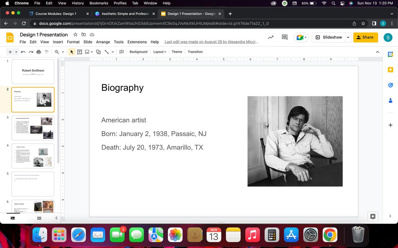The width and height of the screenshot is (398, 248).
Task: Click the Print icon
Action: tap(39, 52)
